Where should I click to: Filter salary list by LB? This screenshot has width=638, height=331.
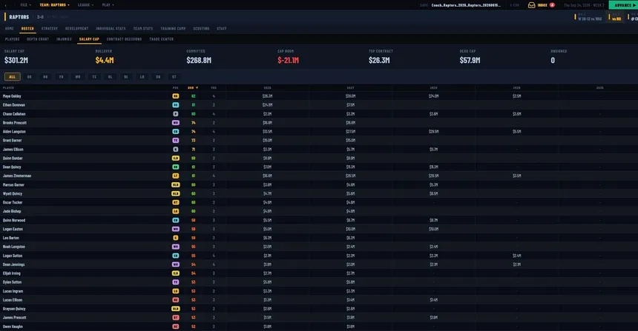pyautogui.click(x=142, y=77)
